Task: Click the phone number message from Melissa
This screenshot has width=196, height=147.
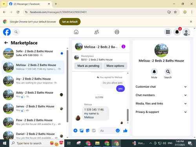Action: 96,113
